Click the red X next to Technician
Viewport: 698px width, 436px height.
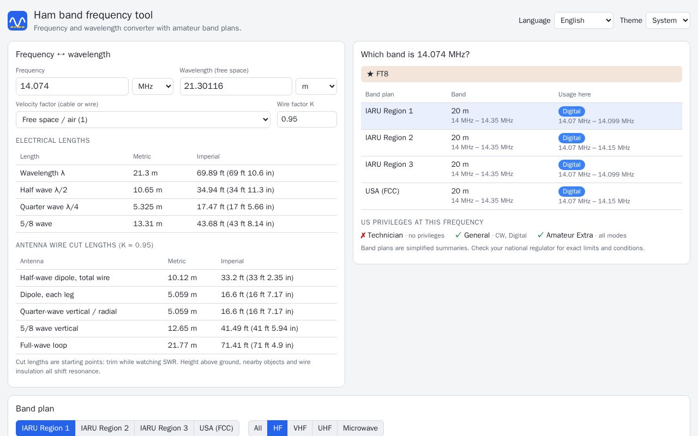363,235
